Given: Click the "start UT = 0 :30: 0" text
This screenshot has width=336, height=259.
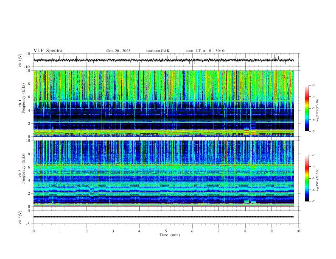Looking at the screenshot, I should (205, 51).
